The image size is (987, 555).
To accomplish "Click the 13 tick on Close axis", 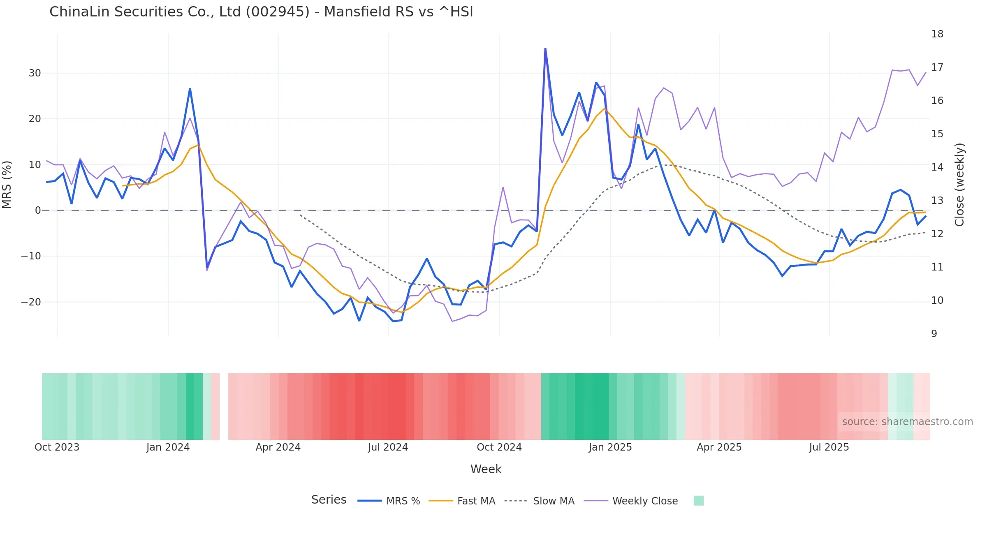I will pos(937,201).
